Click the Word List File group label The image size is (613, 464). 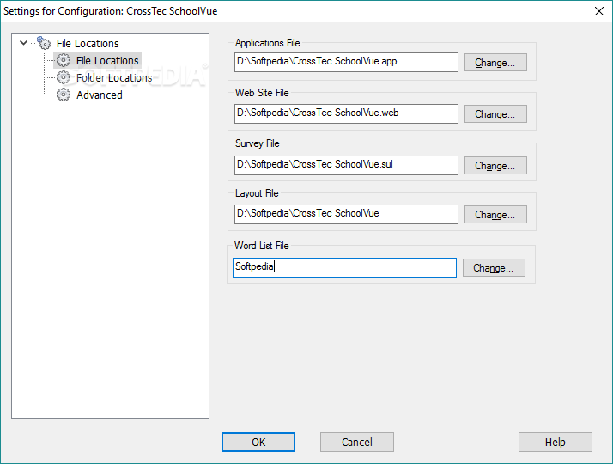pos(262,246)
